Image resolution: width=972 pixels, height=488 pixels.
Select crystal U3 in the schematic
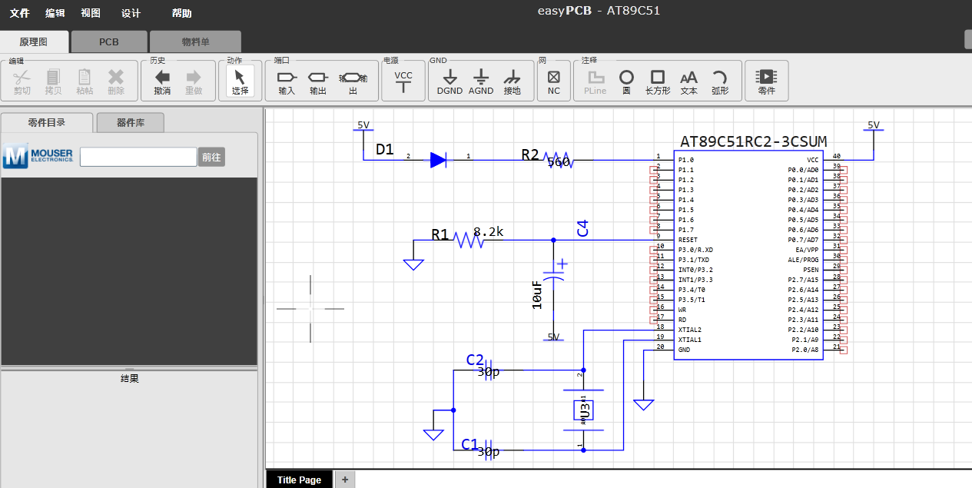click(x=583, y=410)
